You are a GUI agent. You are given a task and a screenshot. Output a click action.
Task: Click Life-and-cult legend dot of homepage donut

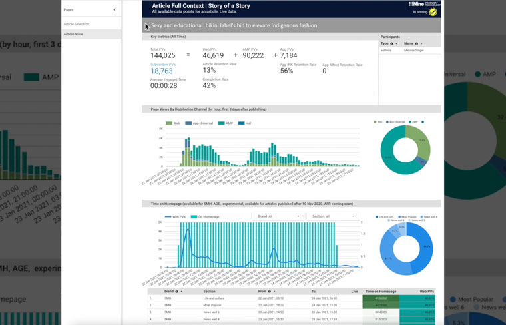tap(377, 217)
